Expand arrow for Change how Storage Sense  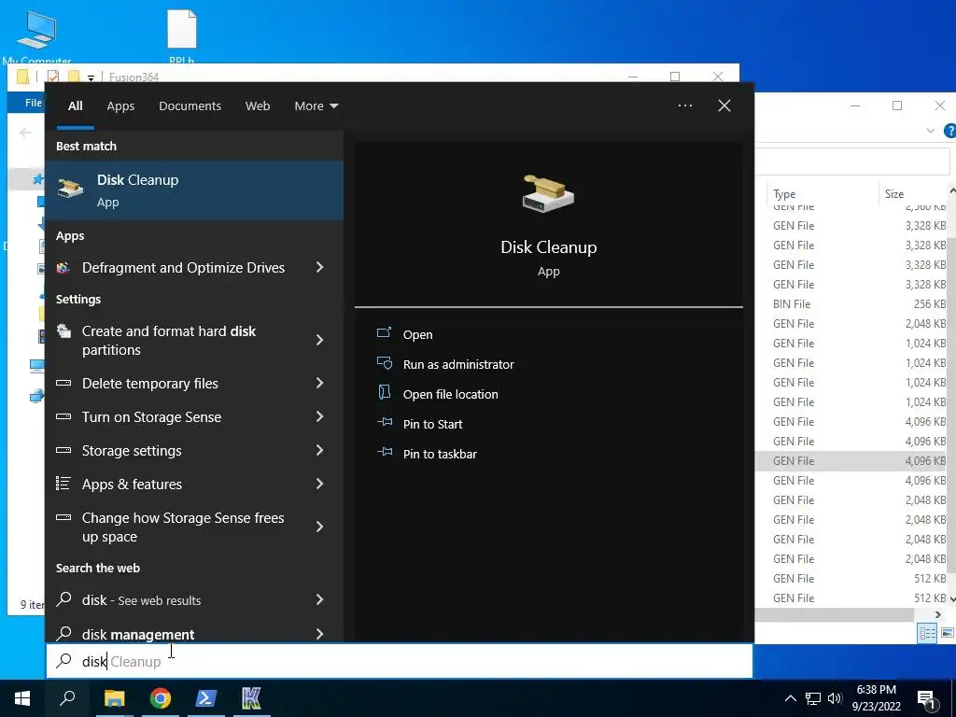(x=320, y=527)
